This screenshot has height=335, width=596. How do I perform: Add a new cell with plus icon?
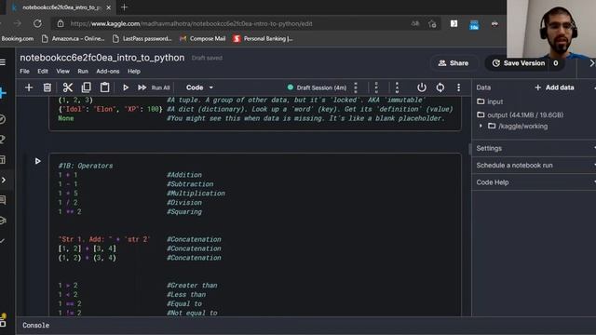[x=29, y=87]
